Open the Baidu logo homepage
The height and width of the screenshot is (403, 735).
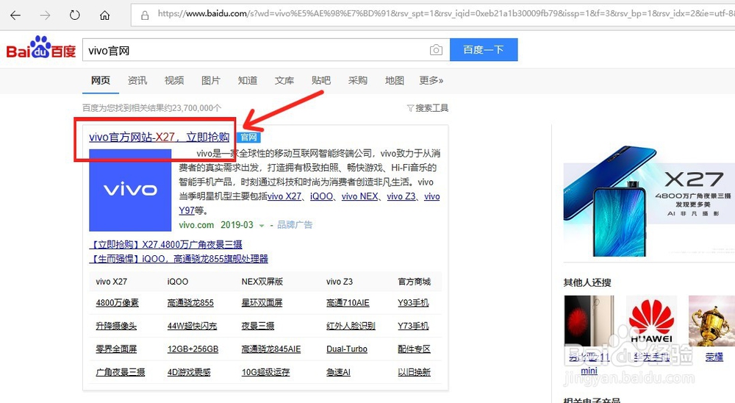(x=40, y=47)
